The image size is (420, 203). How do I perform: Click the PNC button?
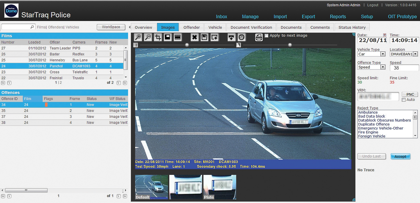(x=410, y=95)
